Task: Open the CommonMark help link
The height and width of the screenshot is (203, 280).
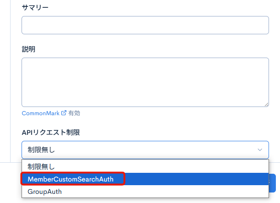Action: tap(40, 113)
